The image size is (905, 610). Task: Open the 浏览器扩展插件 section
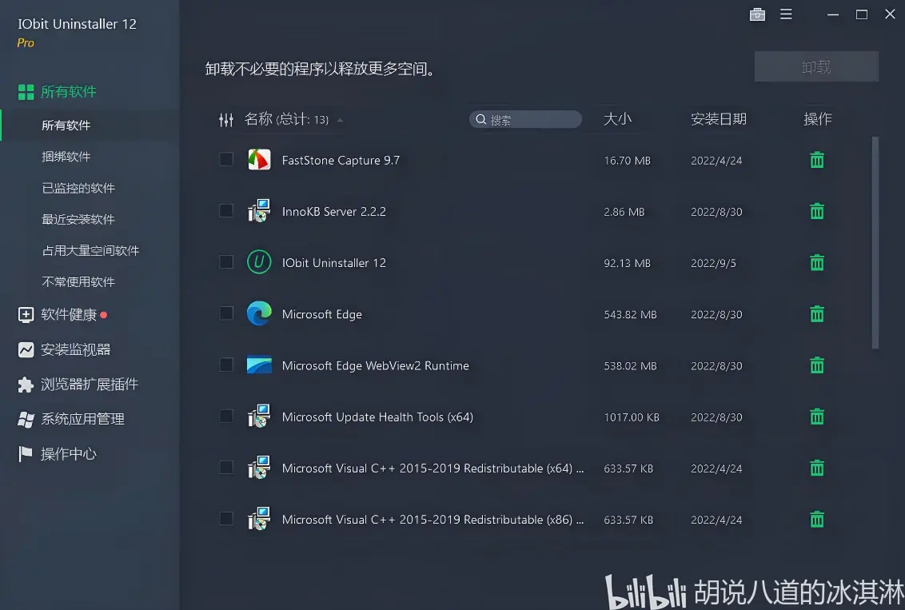tap(90, 385)
